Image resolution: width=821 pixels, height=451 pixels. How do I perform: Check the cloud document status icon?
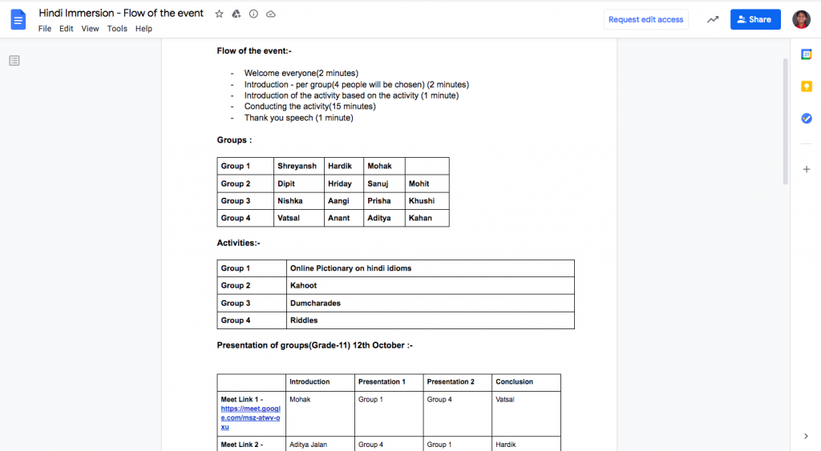tap(271, 14)
